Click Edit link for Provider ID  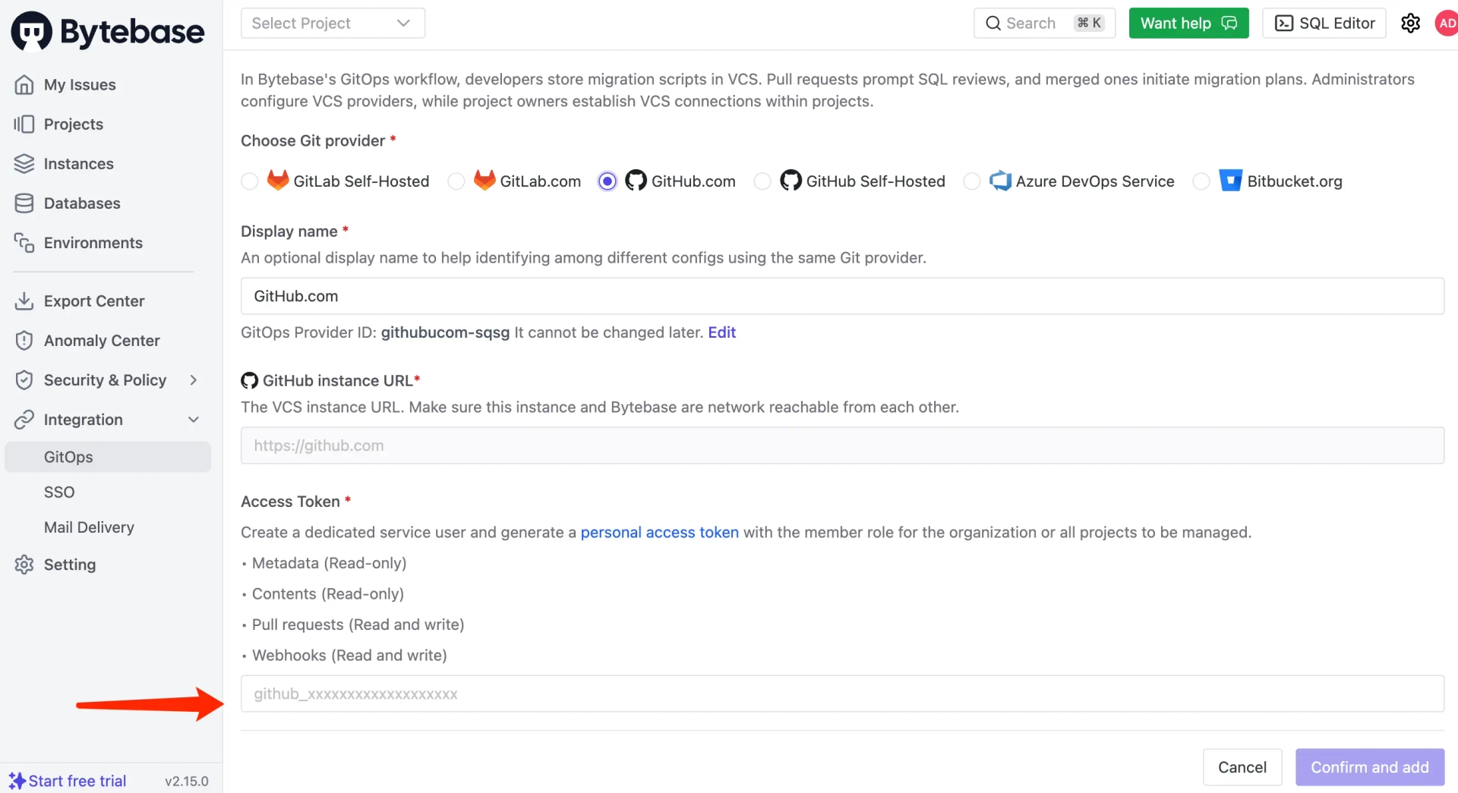[x=722, y=332]
